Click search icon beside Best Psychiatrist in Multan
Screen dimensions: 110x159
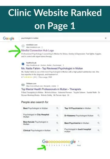click(x=98, y=123)
